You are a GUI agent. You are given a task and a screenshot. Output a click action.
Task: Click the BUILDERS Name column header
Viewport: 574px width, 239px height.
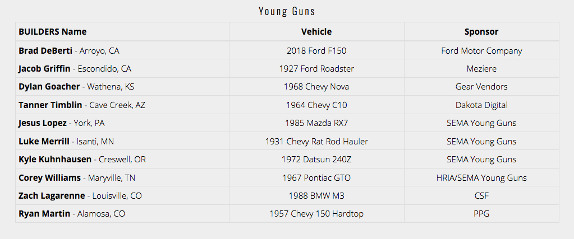tap(53, 32)
